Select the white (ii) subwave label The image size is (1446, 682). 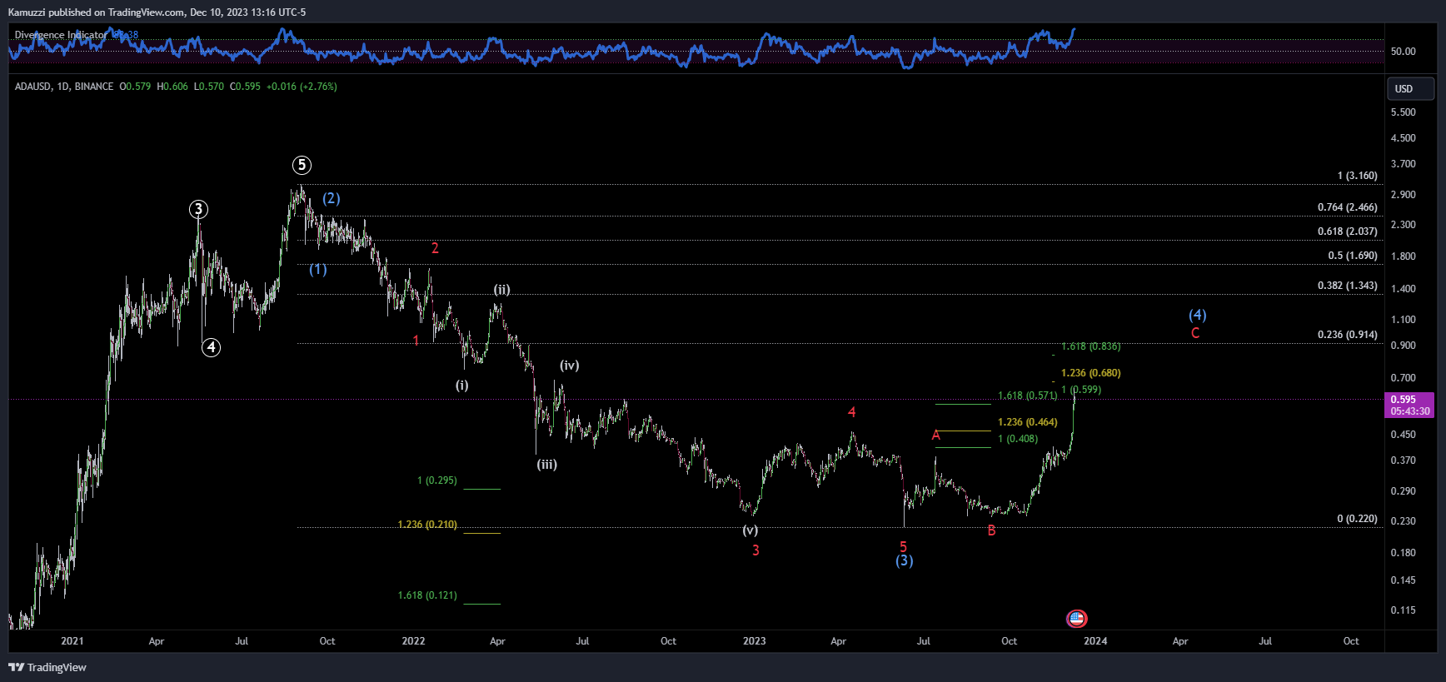pyautogui.click(x=501, y=290)
